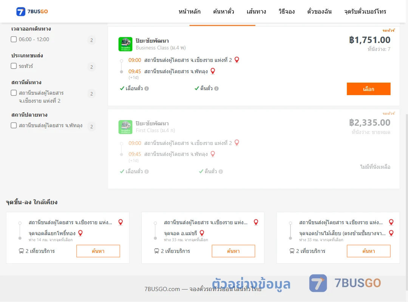Click the ไม่มีที่นั่งเหลือ text
Screen dimensions: 408x302
point(375,167)
